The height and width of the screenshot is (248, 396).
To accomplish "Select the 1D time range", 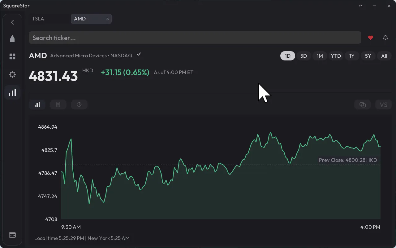I will pos(288,56).
